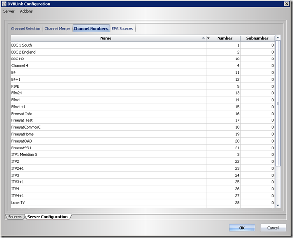The height and width of the screenshot is (238, 293).
Task: Select the FreesatSSU row
Action: click(x=143, y=148)
